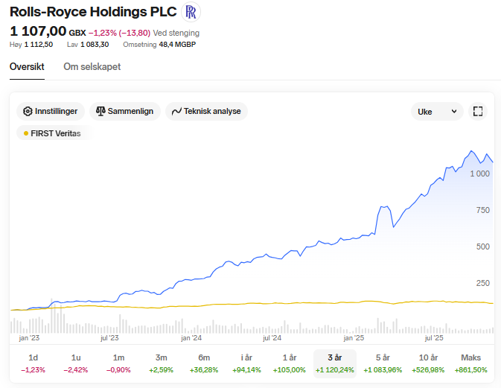The height and width of the screenshot is (388, 501).
Task: Open Teknisk analyse chart tool
Action: click(x=206, y=111)
